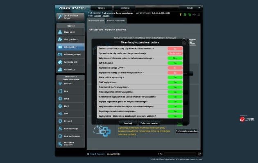Open AiCloud 2.0 section

pyautogui.click(x=70, y=70)
